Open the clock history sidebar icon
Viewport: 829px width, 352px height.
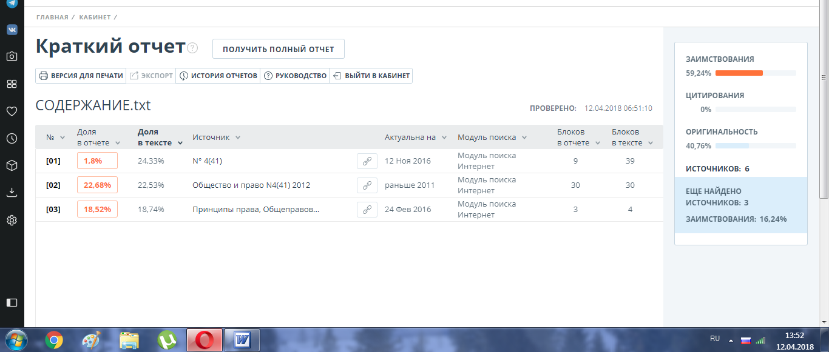point(12,138)
